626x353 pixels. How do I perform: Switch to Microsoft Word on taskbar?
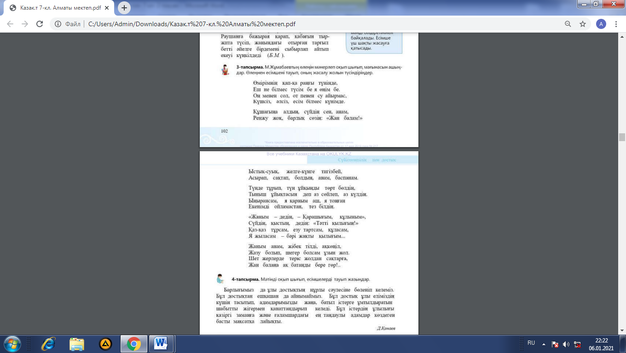click(x=161, y=344)
